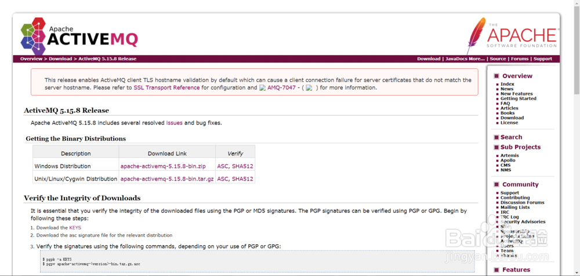The height and width of the screenshot is (276, 580).
Task: Open Source in the top navigation bar
Action: tap(498, 58)
